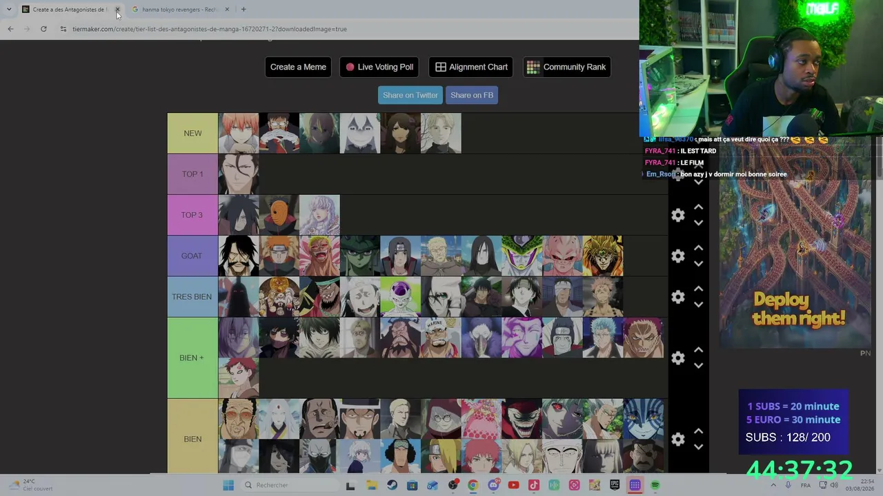Move the TOP 3 tier up
Viewport: 883px width, 496px height.
click(x=698, y=207)
